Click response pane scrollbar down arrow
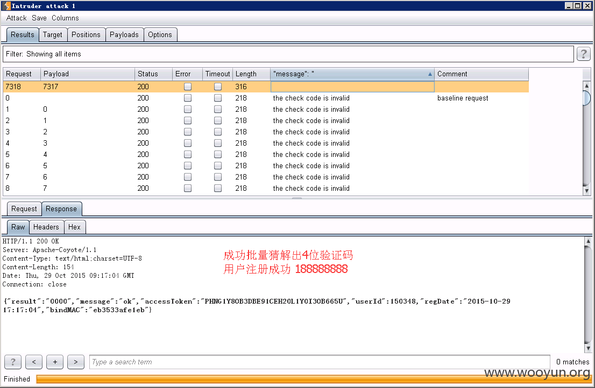The width and height of the screenshot is (595, 388). (x=588, y=348)
